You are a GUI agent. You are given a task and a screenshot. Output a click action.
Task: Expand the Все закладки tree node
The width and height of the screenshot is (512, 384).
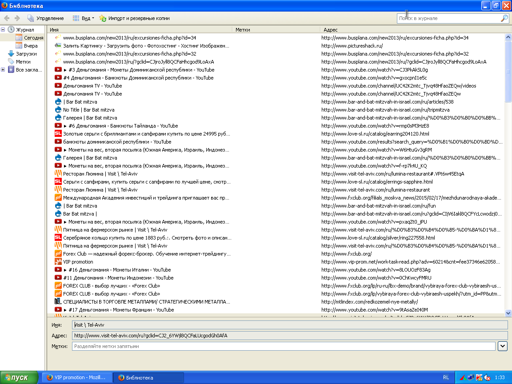pyautogui.click(x=3, y=69)
